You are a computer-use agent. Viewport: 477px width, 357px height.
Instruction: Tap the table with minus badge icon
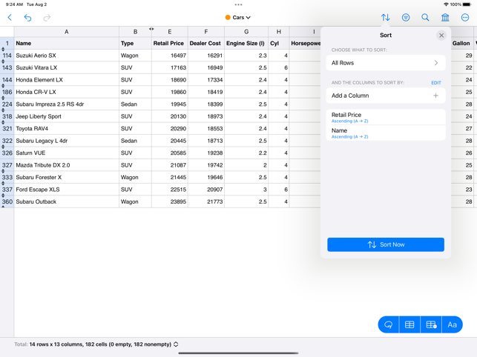tap(431, 324)
